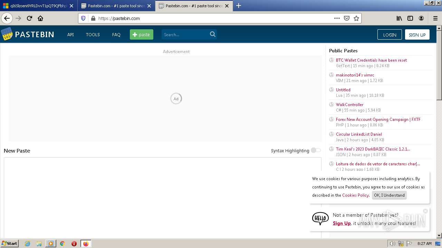The image size is (442, 248).
Task: Open the Firefox account icon
Action: pyautogui.click(x=421, y=18)
